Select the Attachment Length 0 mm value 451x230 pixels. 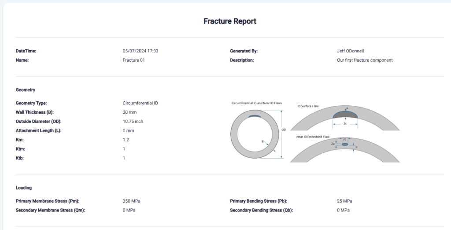click(x=128, y=131)
